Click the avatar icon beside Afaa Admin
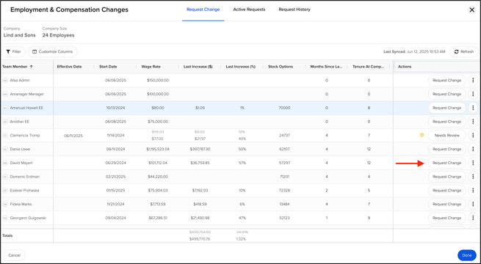The image size is (481, 264). (5, 80)
